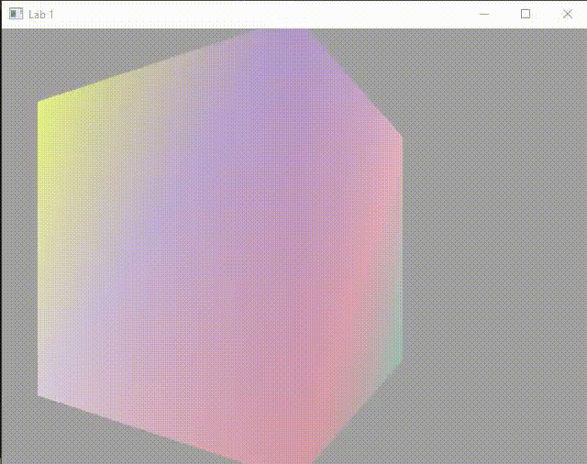Click the Lab 1 application icon in title bar

(16, 15)
